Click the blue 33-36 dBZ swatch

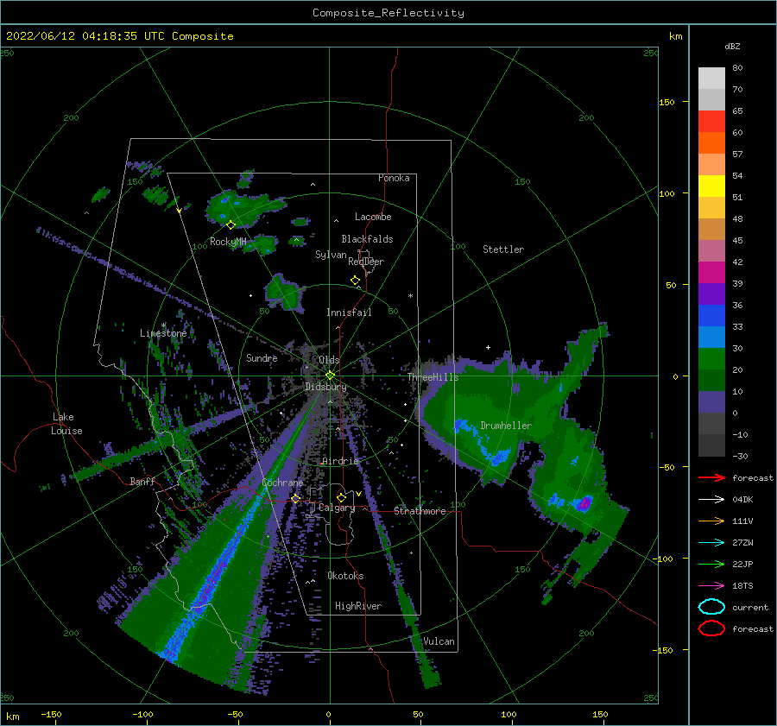click(711, 315)
